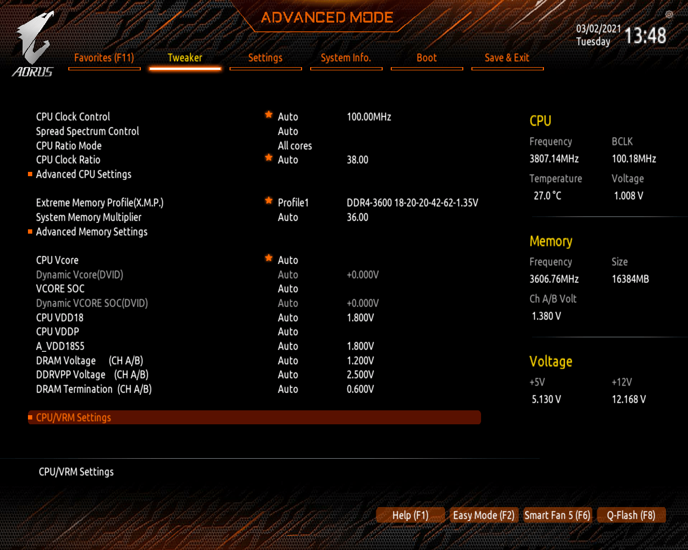The image size is (688, 550).
Task: Open the Advanced CPU Settings submenu
Action: coord(84,174)
